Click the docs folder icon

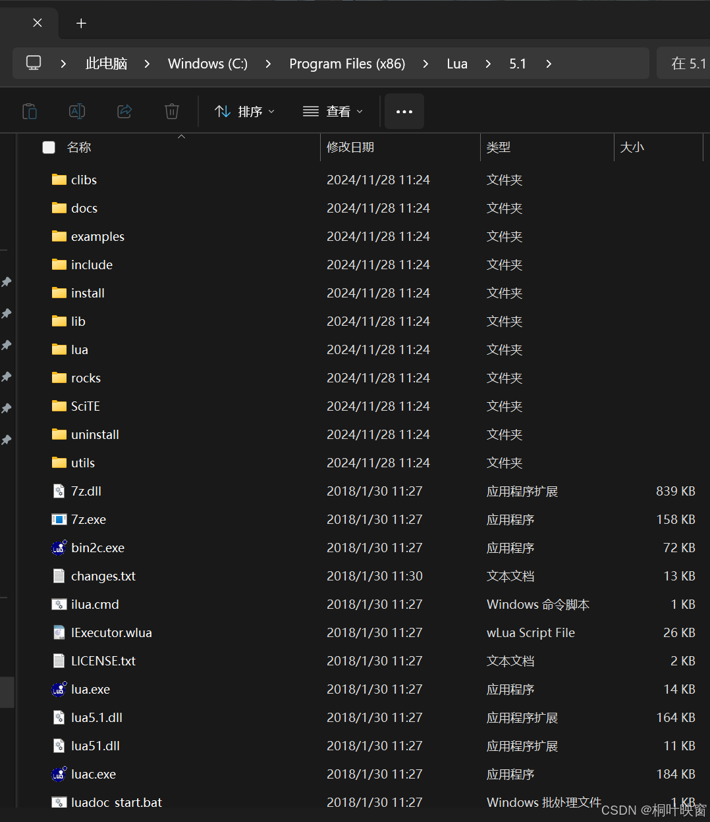(59, 208)
